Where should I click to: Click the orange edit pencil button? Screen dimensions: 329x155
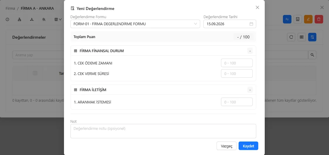tap(308, 19)
